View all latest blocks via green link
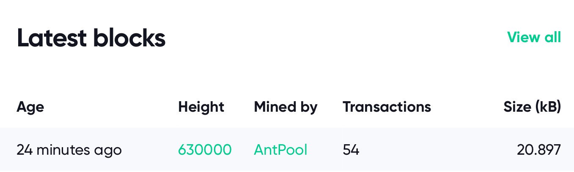Image resolution: width=574 pixels, height=172 pixels. (534, 38)
